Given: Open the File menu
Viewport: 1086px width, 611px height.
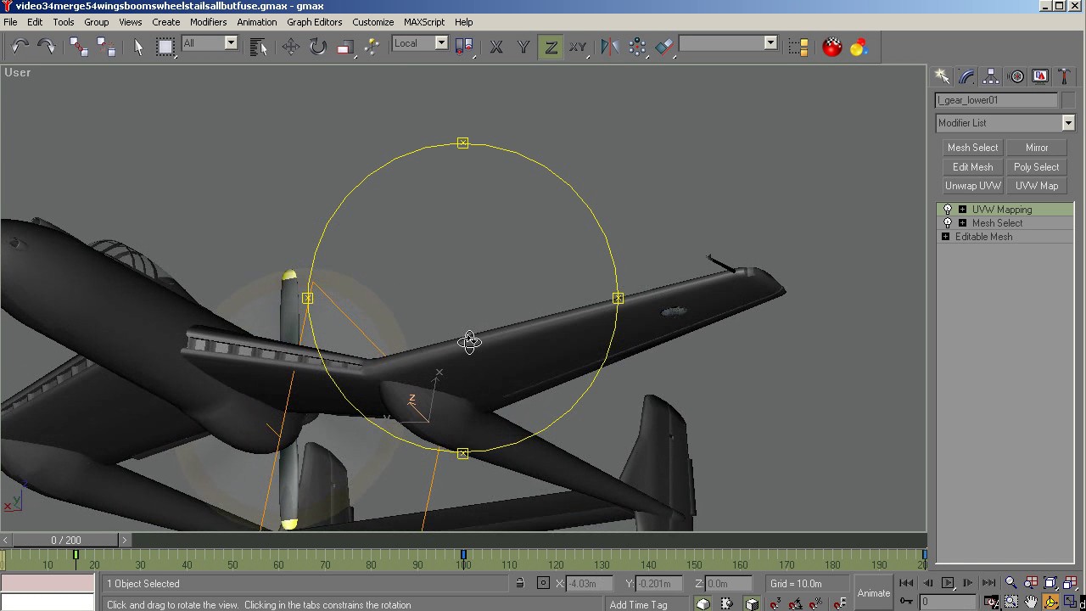Looking at the screenshot, I should click(10, 22).
